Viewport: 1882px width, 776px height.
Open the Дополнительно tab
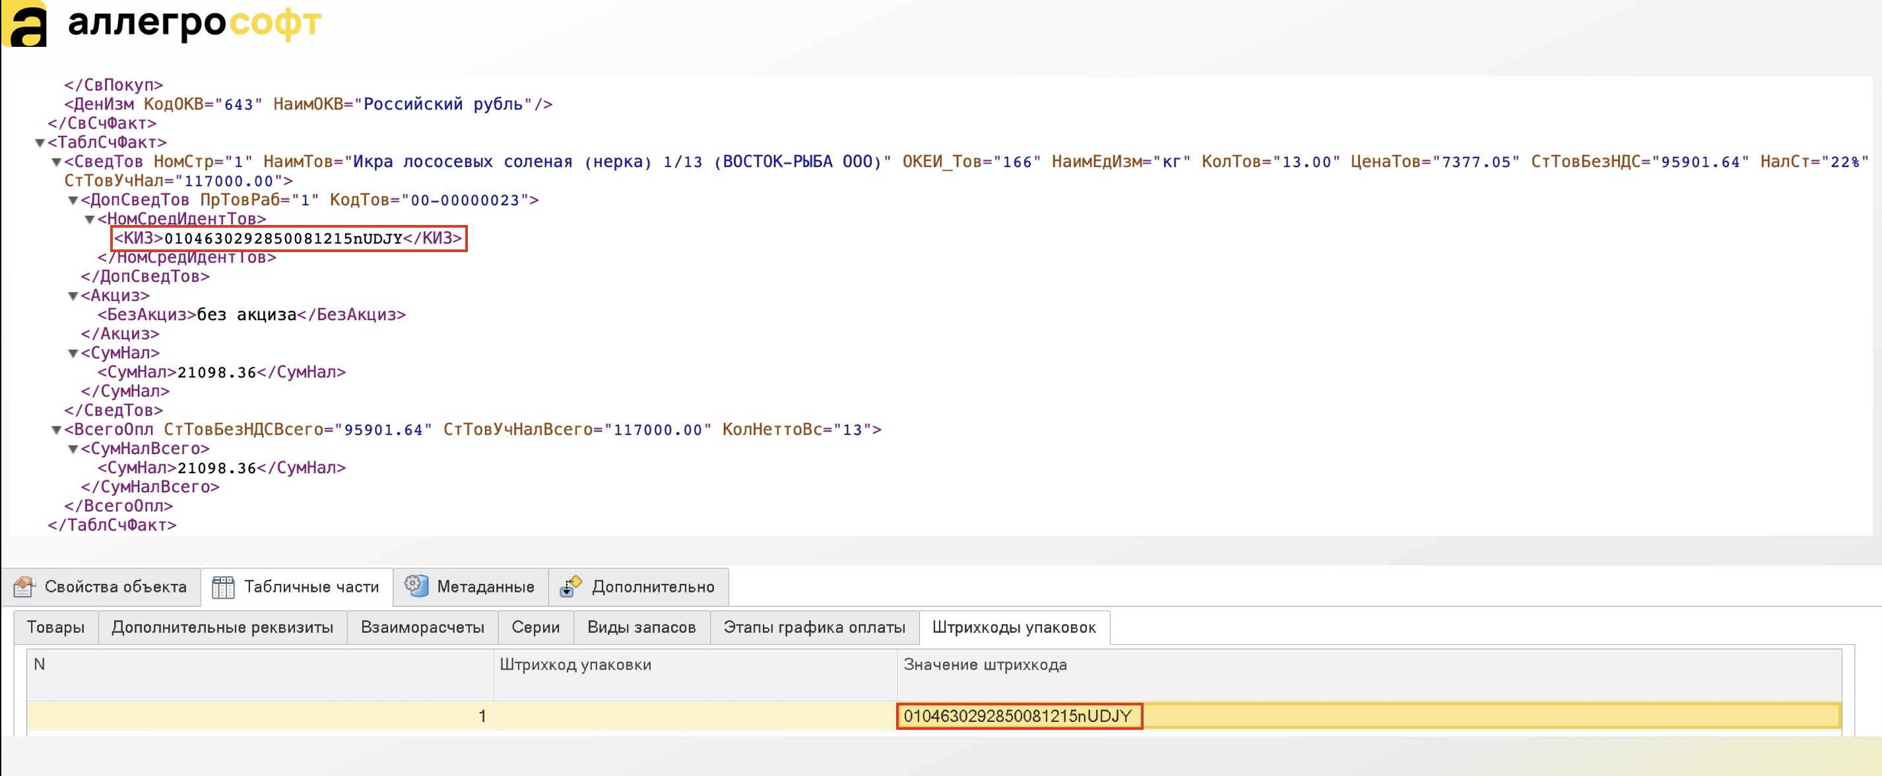click(639, 587)
